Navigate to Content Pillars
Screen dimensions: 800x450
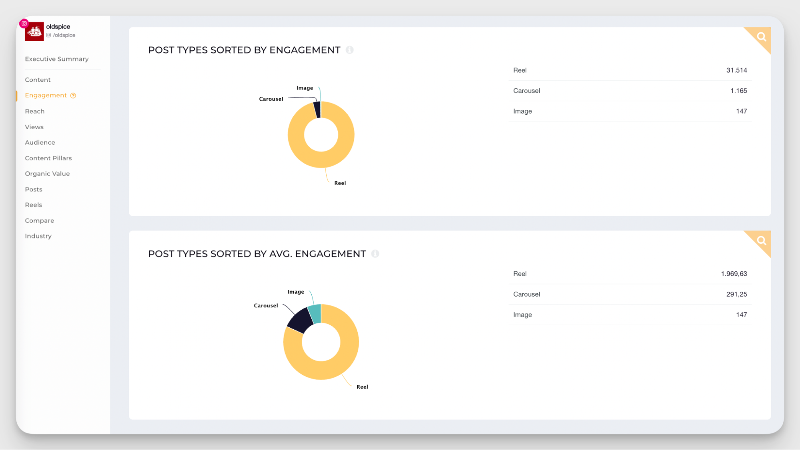coord(48,158)
